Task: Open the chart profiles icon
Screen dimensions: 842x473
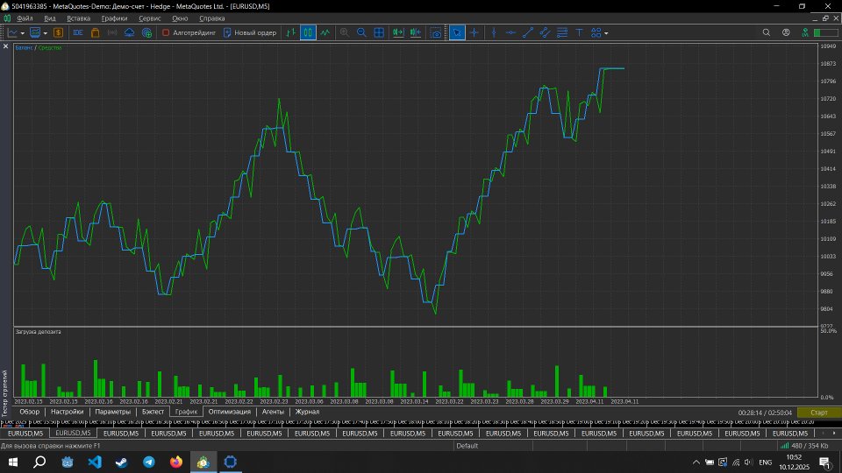Action: [x=35, y=32]
